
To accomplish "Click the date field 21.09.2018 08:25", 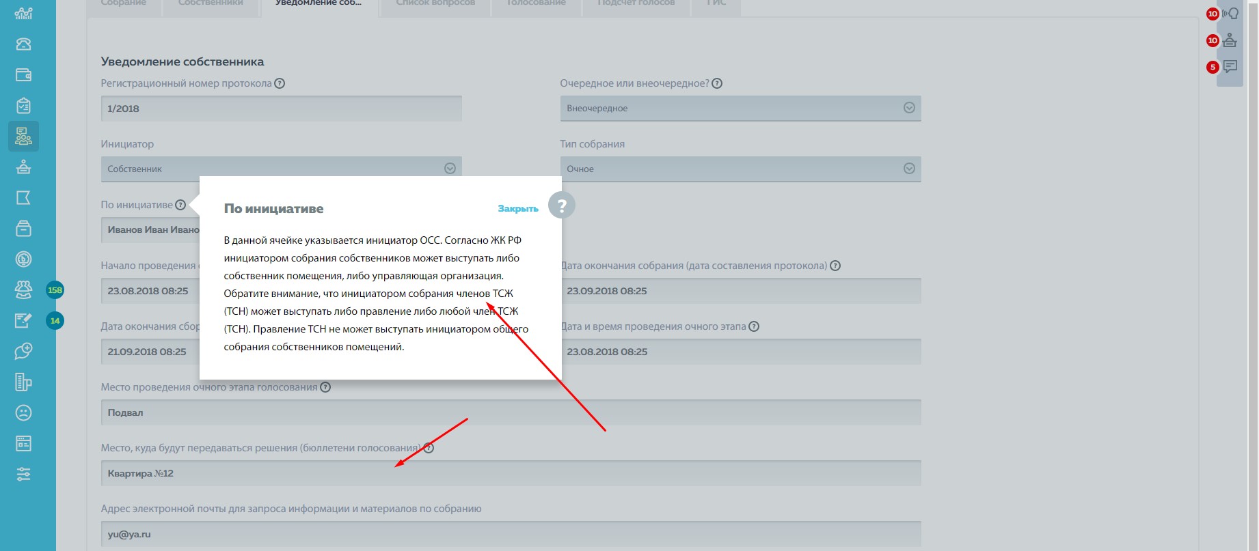I will pyautogui.click(x=150, y=351).
